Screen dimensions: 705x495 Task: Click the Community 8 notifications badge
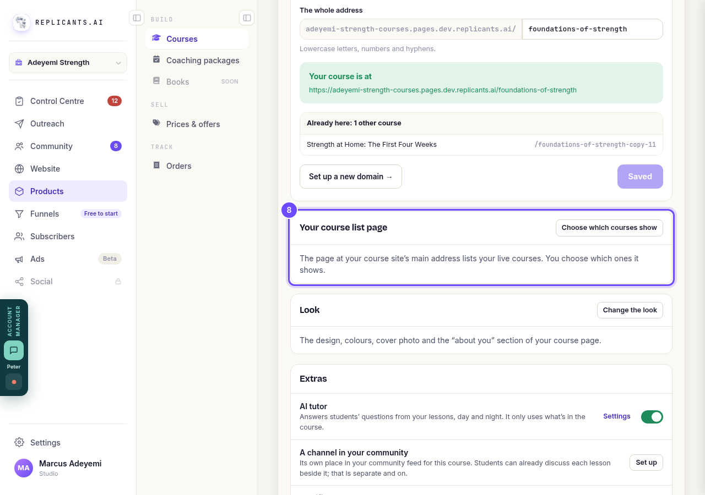[x=116, y=146]
